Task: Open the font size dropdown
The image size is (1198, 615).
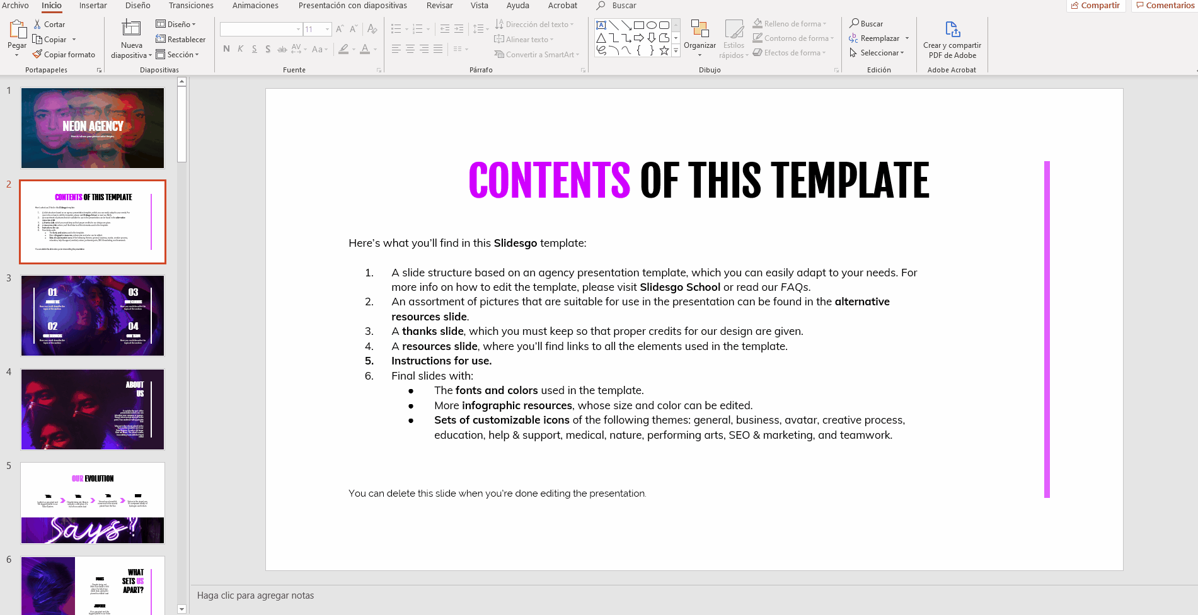Action: (327, 29)
